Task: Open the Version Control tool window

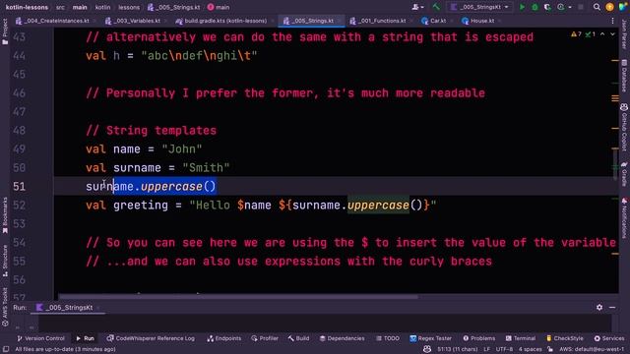Action: pyautogui.click(x=40, y=338)
